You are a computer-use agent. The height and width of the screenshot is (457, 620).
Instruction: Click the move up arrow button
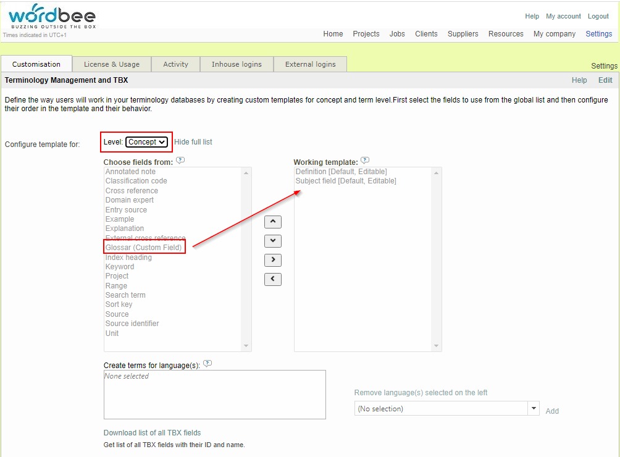(272, 222)
